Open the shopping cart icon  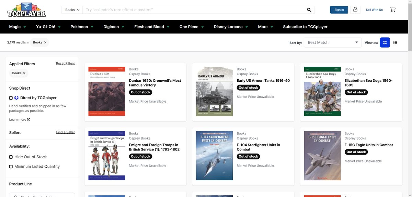point(393,10)
